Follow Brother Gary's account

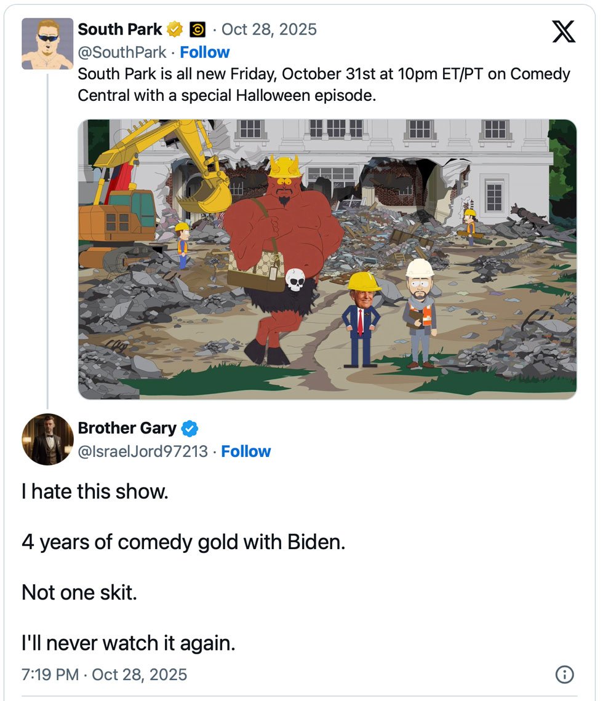pos(246,451)
